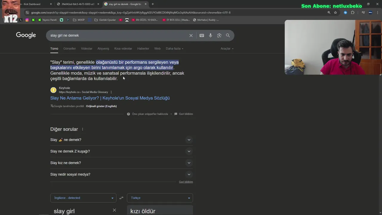Open the Günlük Oyunlar bookmarks folder
The width and height of the screenshot is (382, 215).
105,20
